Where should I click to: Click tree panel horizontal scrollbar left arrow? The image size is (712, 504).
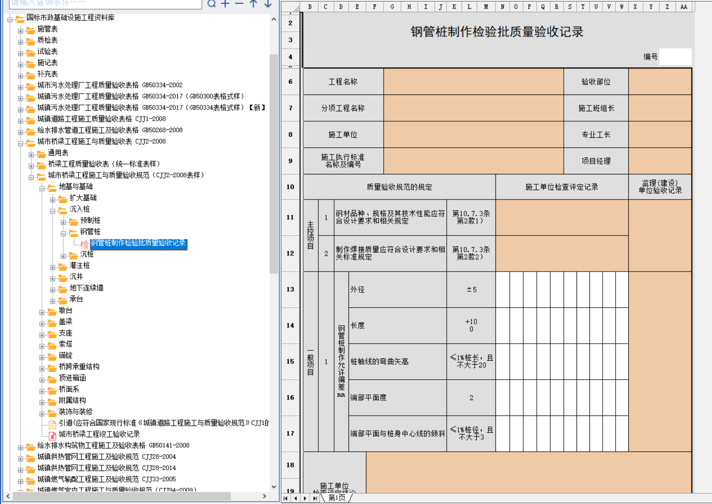point(8,496)
